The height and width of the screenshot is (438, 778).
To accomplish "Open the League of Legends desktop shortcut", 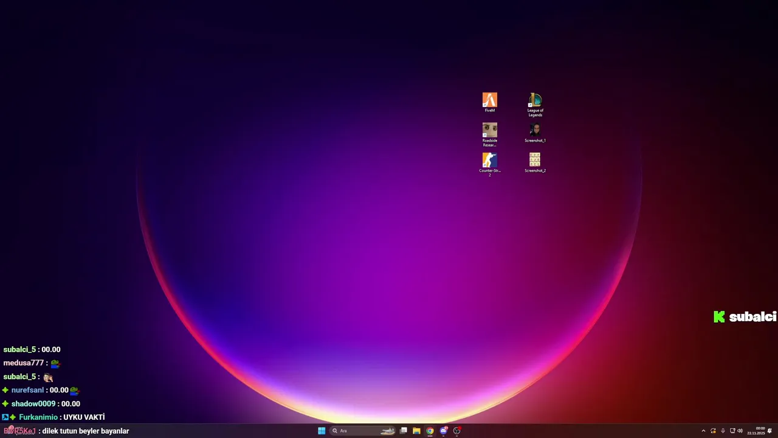I will 535,105.
